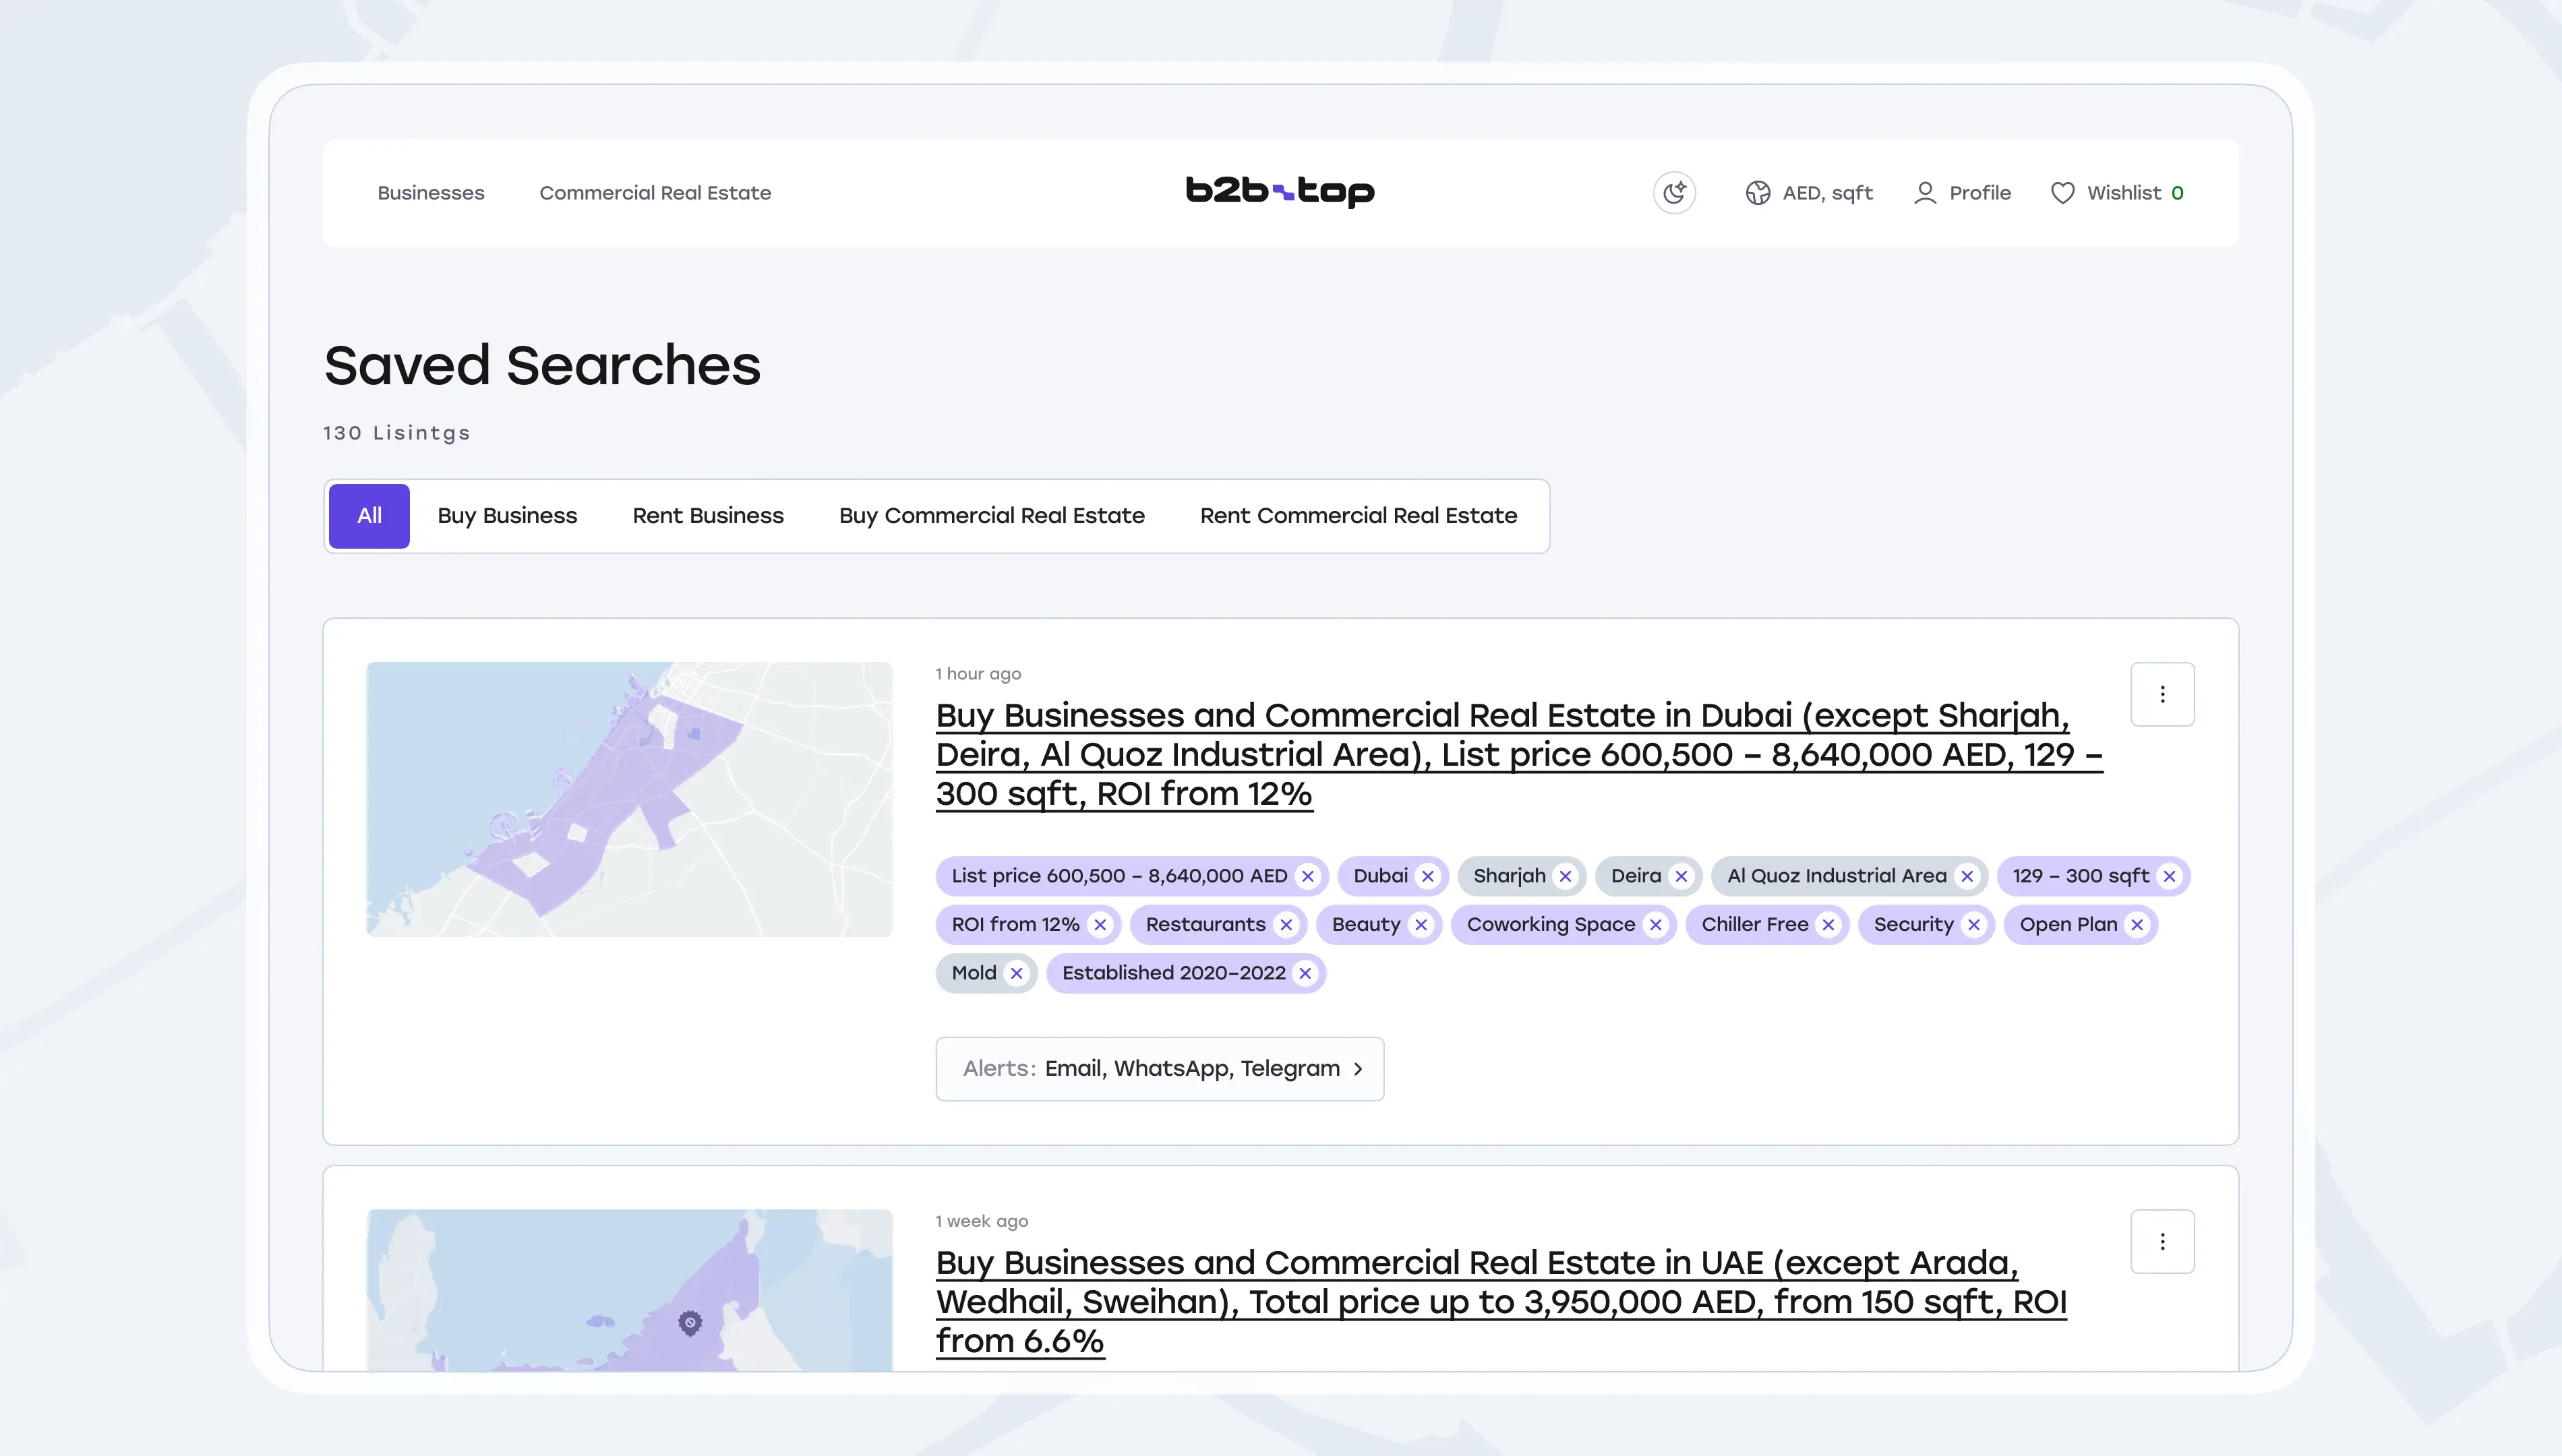This screenshot has height=1456, width=2562.
Task: Go to Commercial Real Estate section
Action: pyautogui.click(x=655, y=193)
